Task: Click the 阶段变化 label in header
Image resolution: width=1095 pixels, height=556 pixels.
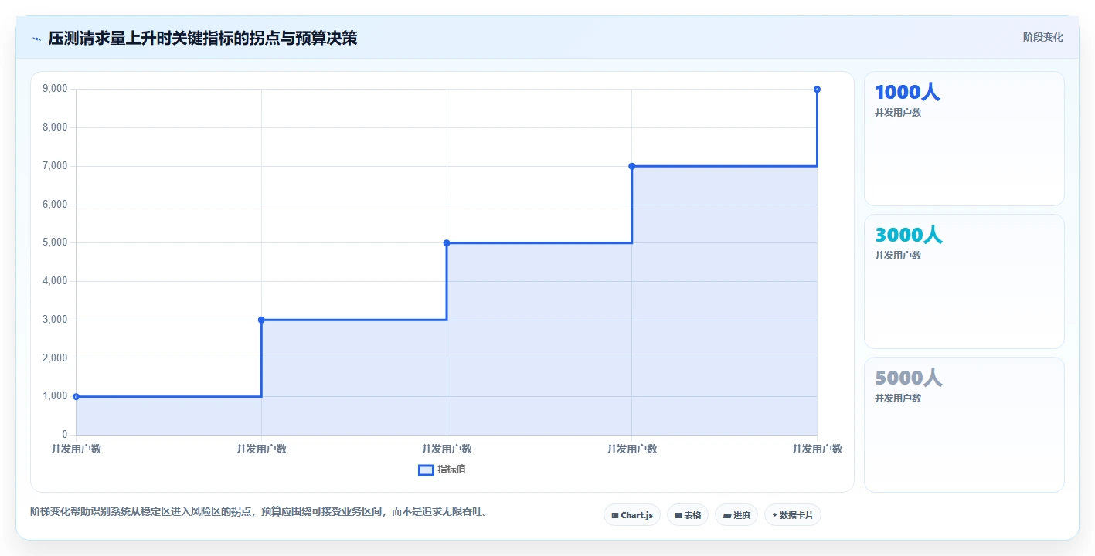Action: point(1043,38)
